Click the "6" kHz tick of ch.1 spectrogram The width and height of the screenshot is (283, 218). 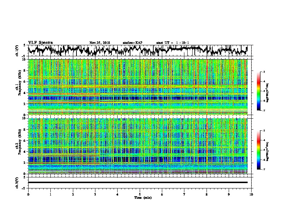click(25, 82)
